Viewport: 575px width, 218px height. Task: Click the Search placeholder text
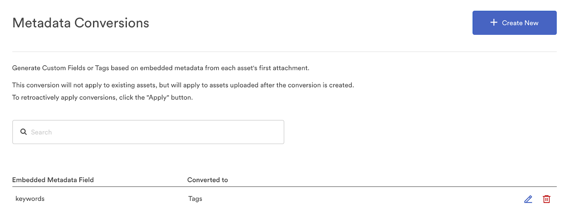coord(41,132)
